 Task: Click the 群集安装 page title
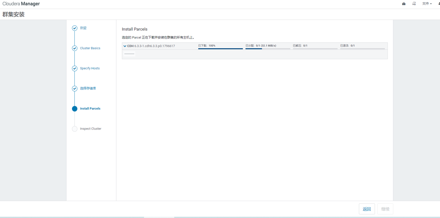point(13,14)
